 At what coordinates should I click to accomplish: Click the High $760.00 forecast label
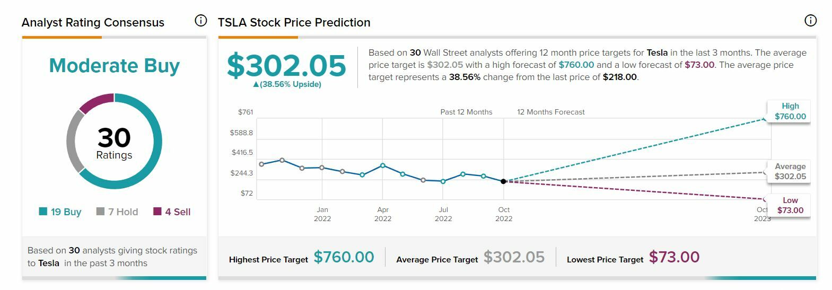[x=790, y=111]
